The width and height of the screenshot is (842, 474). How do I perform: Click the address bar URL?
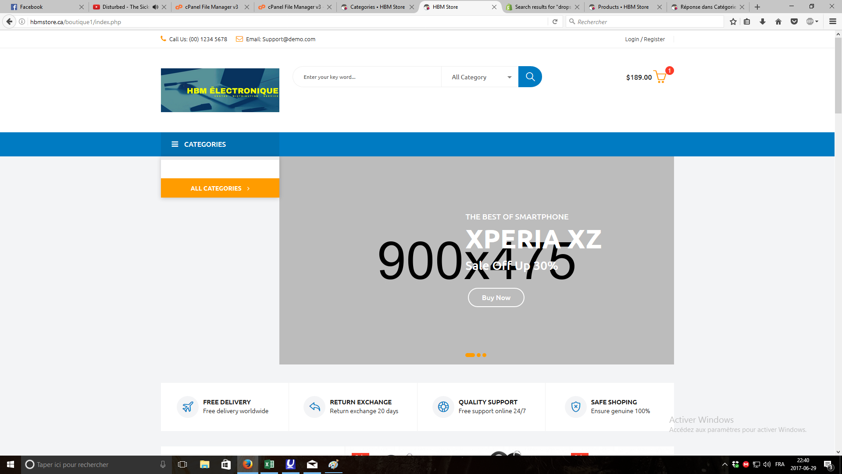(x=75, y=21)
